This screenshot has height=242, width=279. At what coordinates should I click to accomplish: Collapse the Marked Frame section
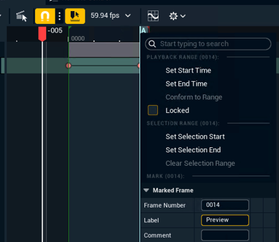[146, 190]
